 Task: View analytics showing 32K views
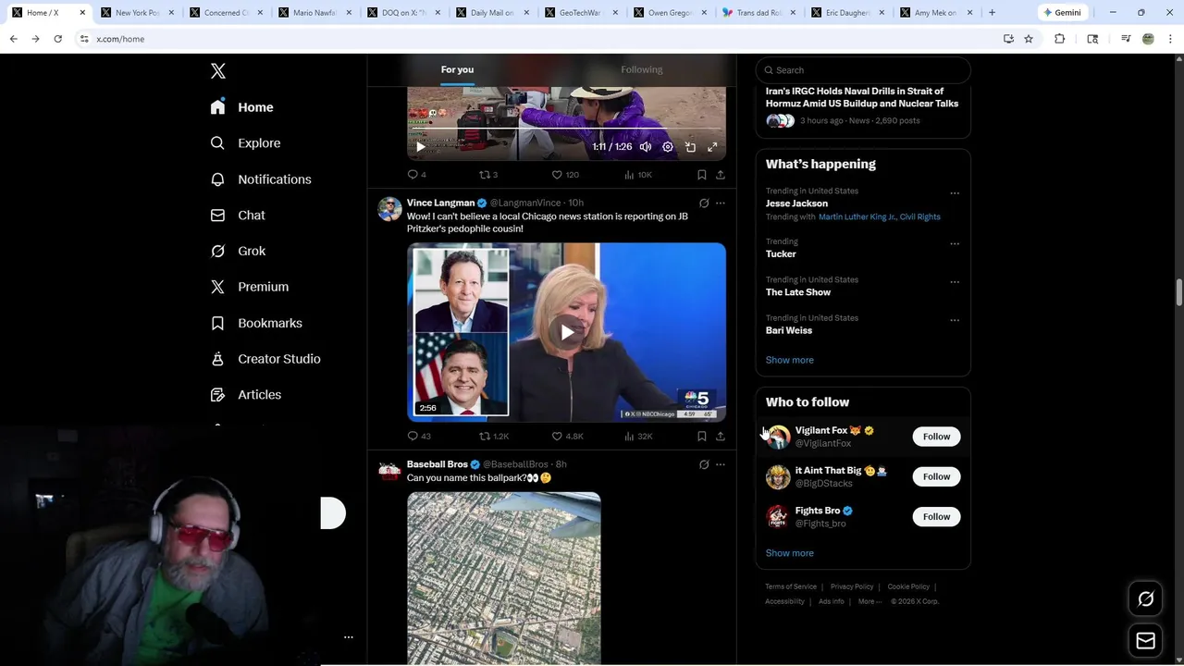tap(638, 437)
